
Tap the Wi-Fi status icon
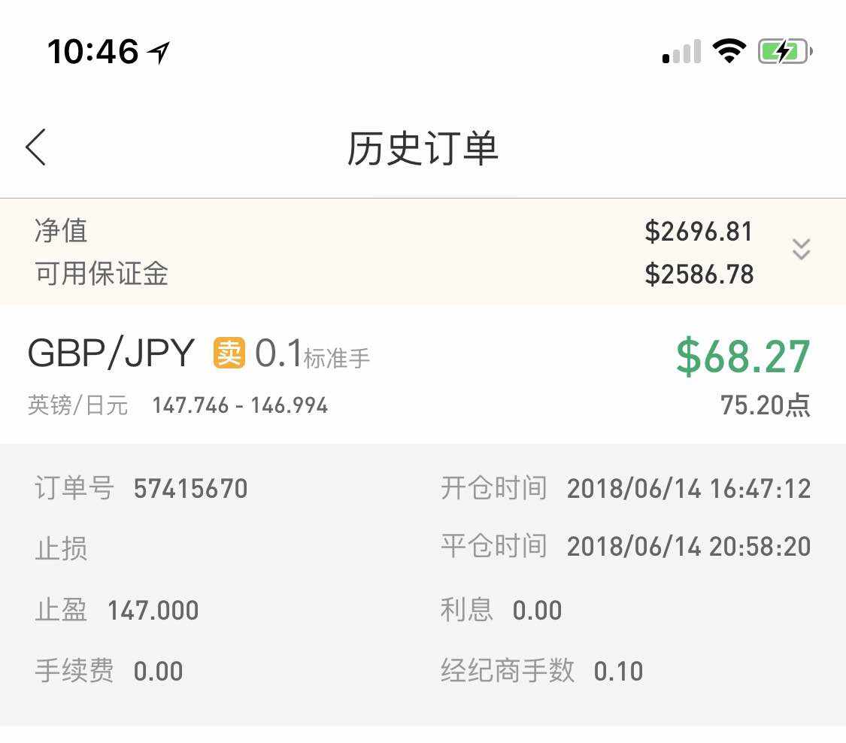[x=728, y=51]
